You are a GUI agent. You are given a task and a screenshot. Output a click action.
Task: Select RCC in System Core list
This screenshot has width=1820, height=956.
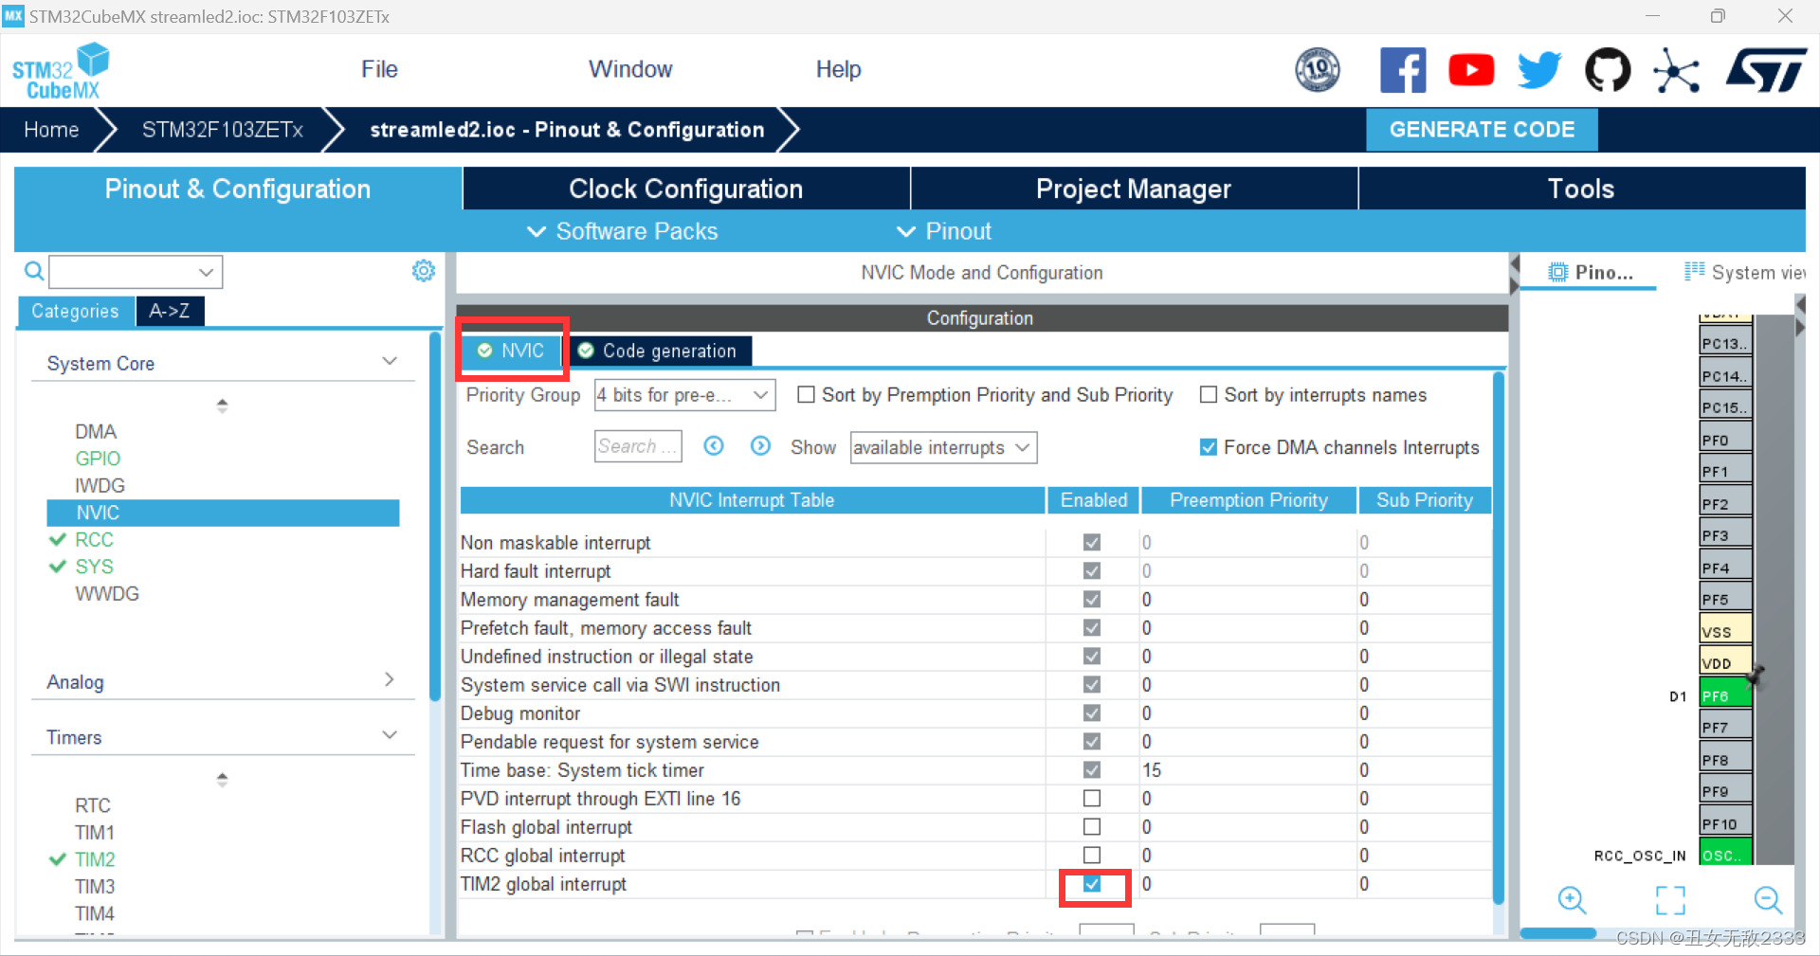point(94,540)
